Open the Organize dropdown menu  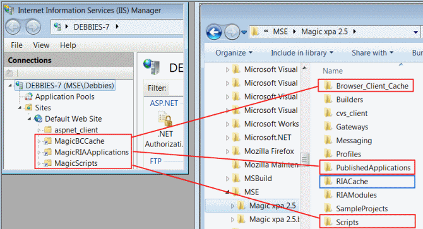click(234, 53)
